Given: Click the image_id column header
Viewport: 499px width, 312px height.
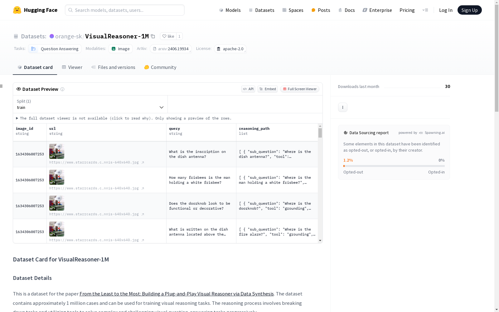Looking at the screenshot, I should (30, 132).
